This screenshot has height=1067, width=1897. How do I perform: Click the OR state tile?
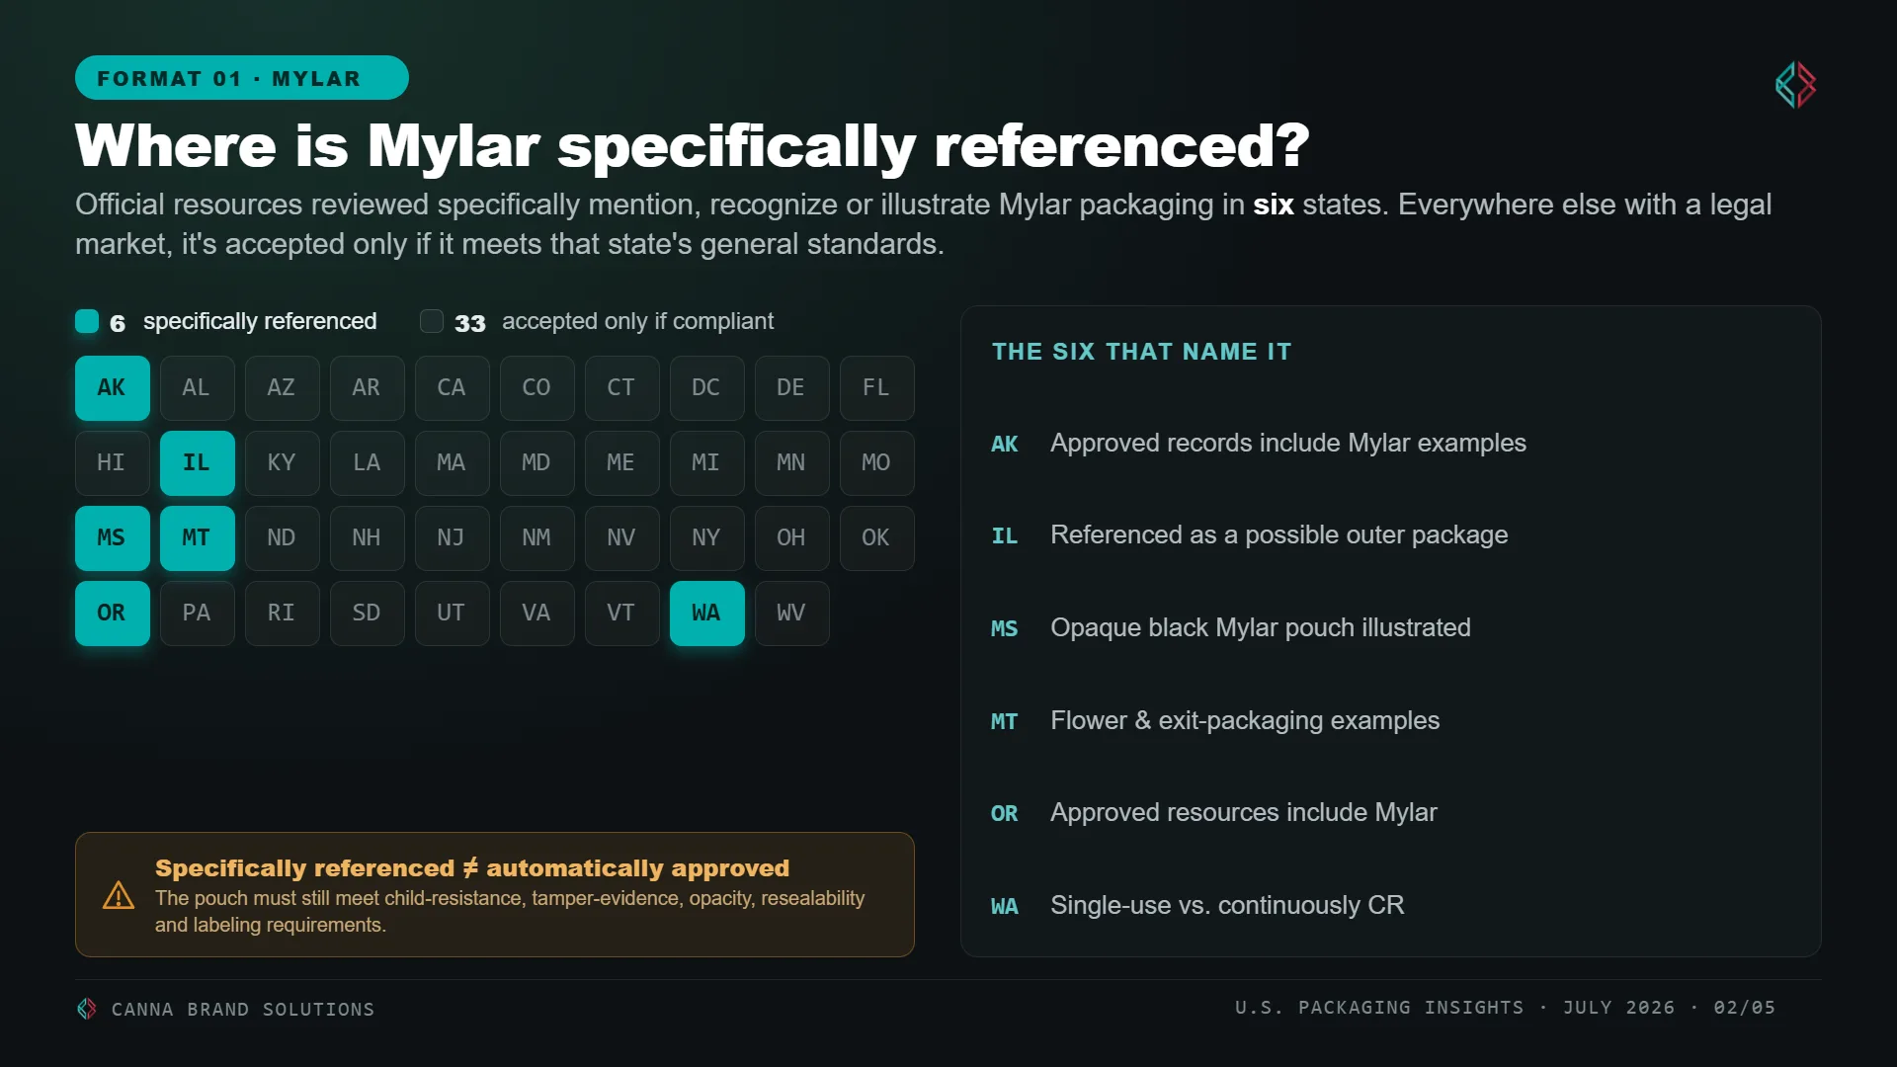click(x=113, y=614)
